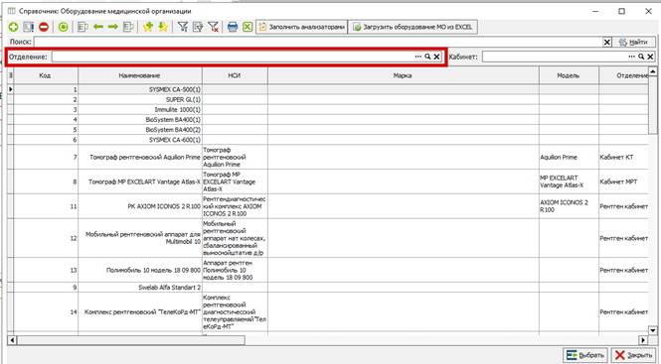Confirm with the Выбрать button
Viewport: 661px width, 364px height.
[x=585, y=355]
